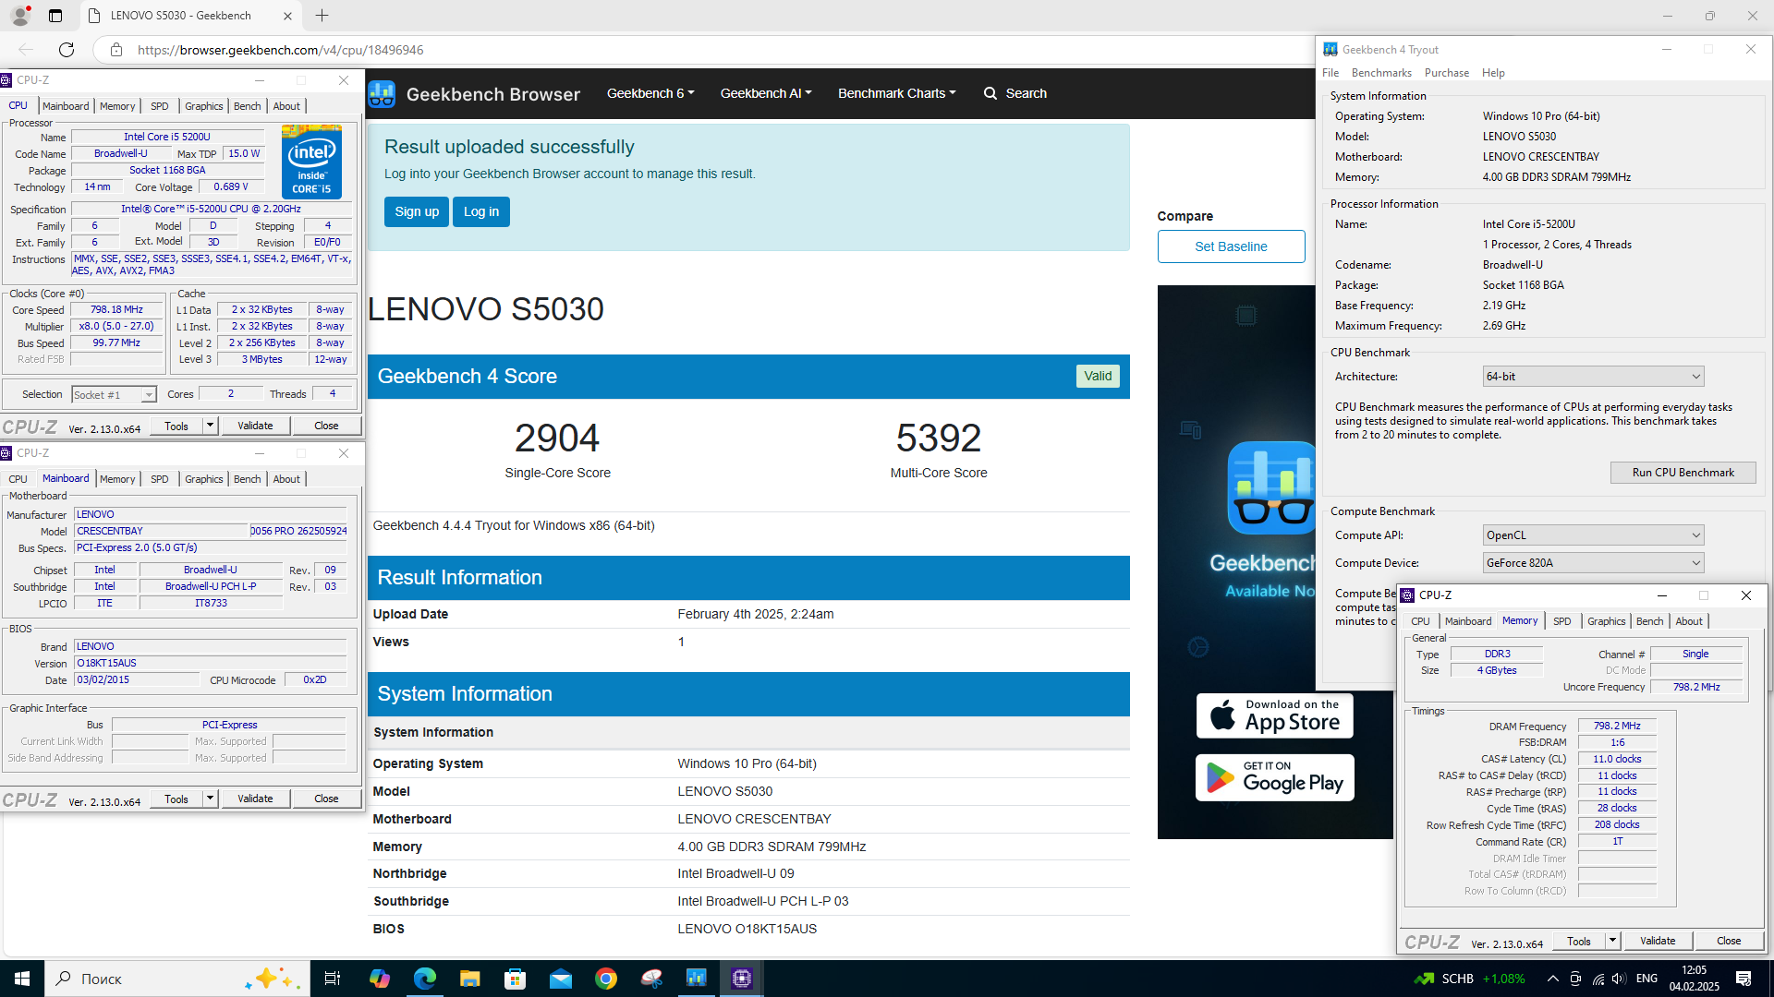Click the Log in button
This screenshot has width=1774, height=997.
point(481,211)
